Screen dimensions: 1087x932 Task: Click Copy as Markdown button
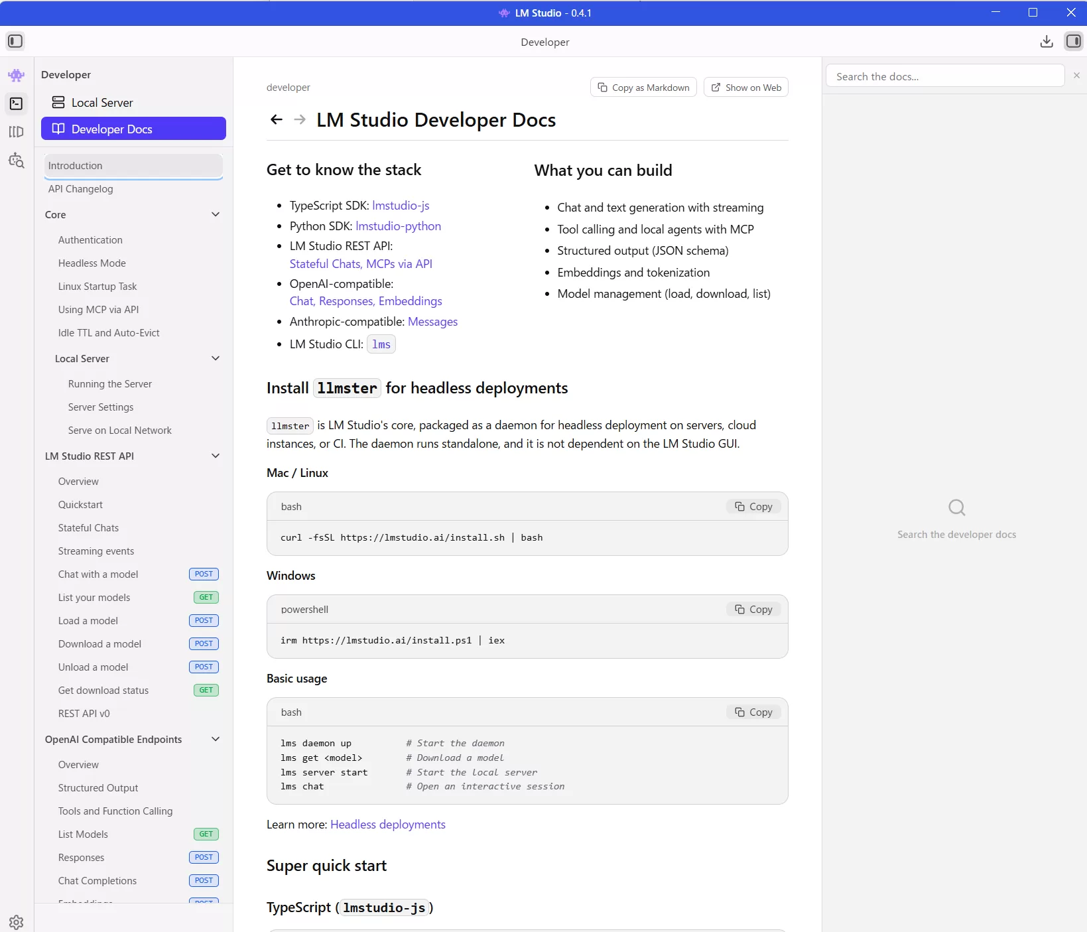tap(643, 88)
